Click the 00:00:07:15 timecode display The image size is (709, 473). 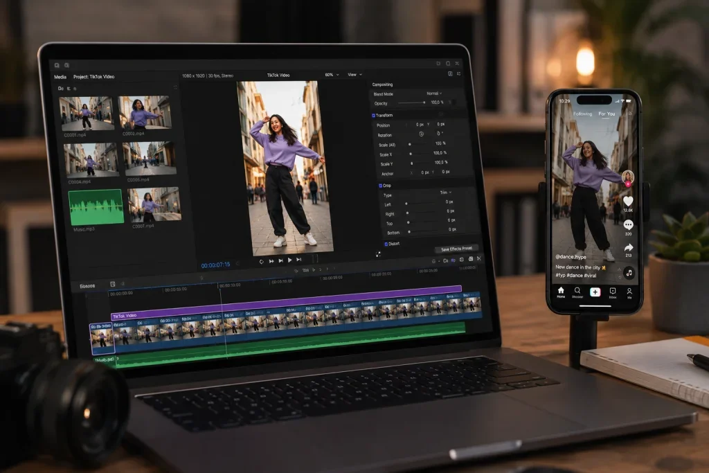click(216, 265)
